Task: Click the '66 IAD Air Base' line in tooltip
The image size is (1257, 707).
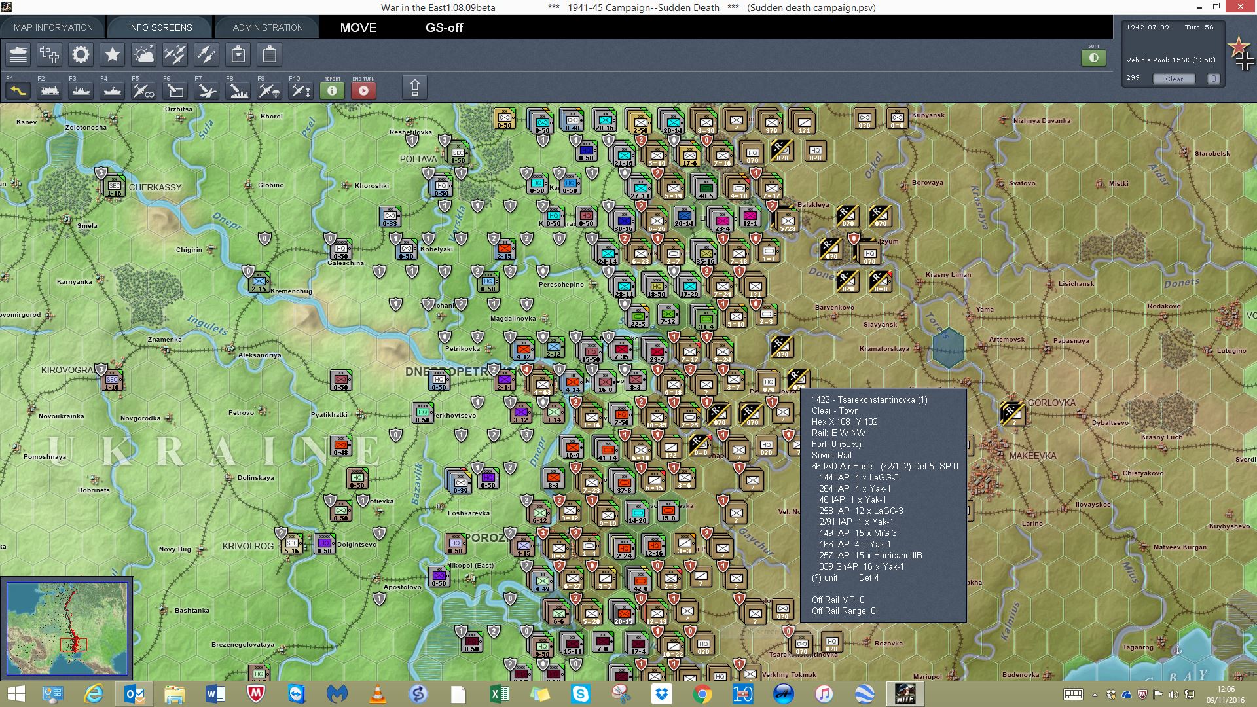Action: point(884,466)
